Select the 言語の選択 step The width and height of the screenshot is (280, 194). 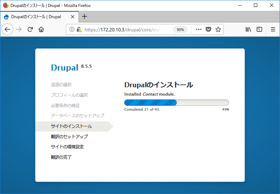(61, 84)
